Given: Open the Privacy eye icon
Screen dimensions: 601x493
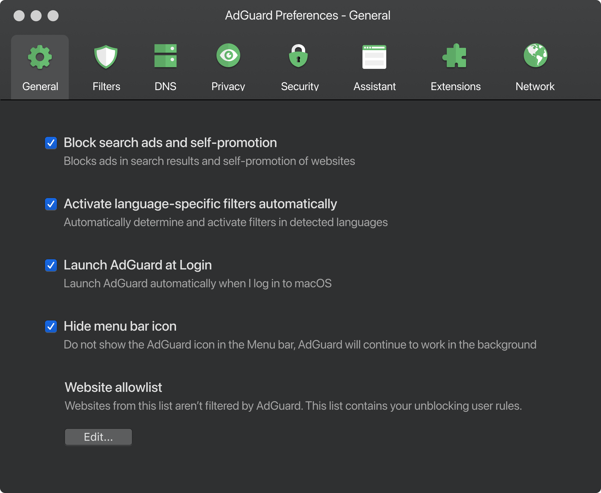Looking at the screenshot, I should click(228, 56).
